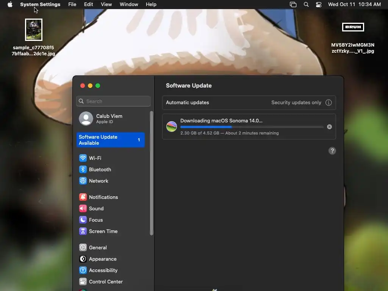
Task: Open General settings label
Action: click(98, 247)
